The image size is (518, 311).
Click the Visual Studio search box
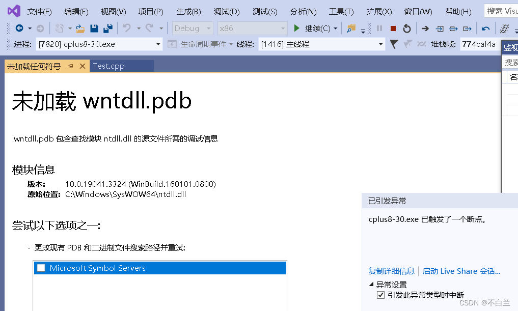[501, 11]
